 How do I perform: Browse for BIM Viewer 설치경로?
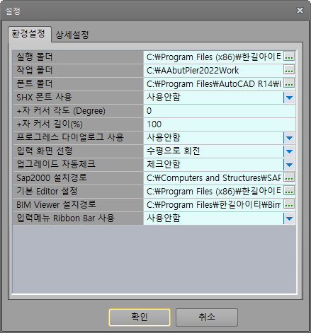(x=289, y=204)
